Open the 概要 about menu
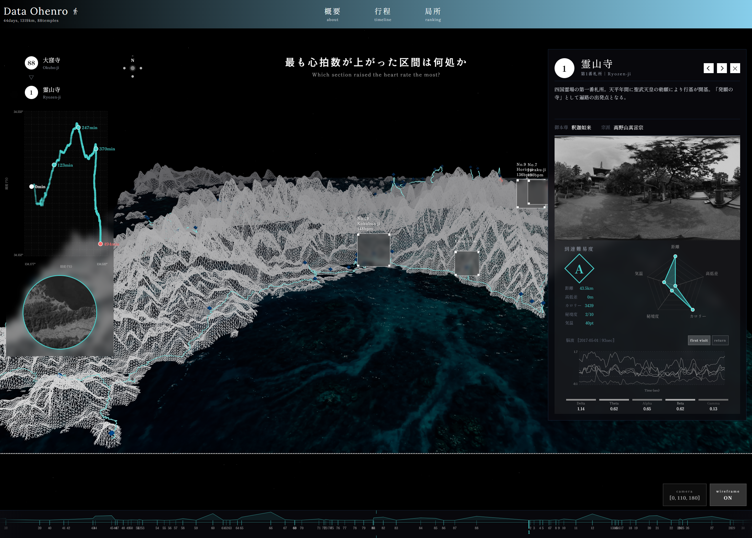This screenshot has height=538, width=752. coord(332,14)
